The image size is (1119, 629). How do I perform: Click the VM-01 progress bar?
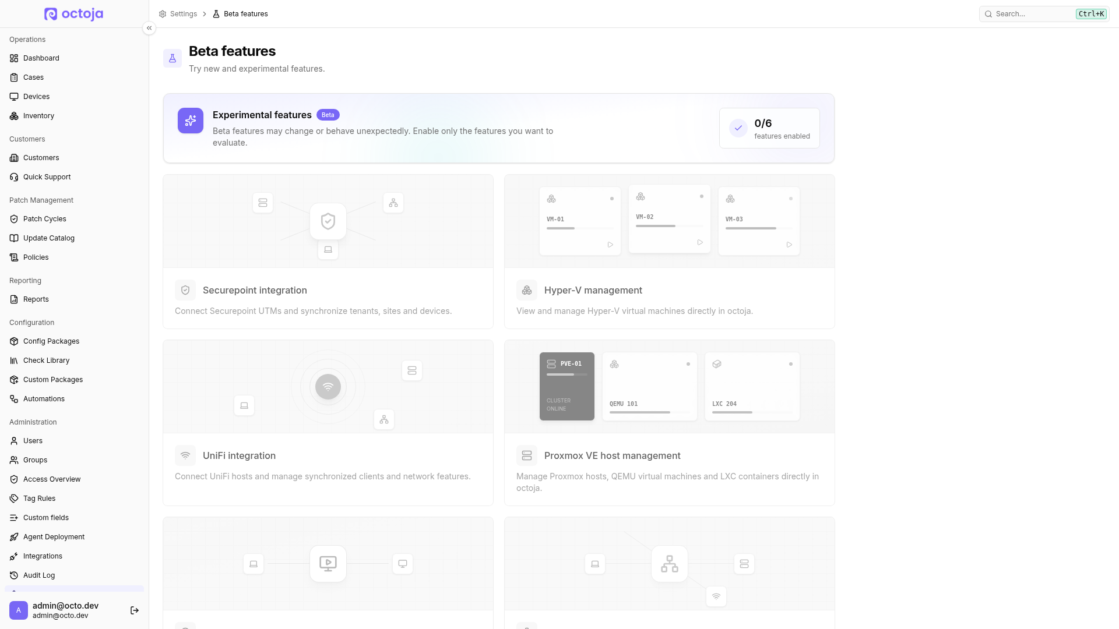tap(580, 228)
